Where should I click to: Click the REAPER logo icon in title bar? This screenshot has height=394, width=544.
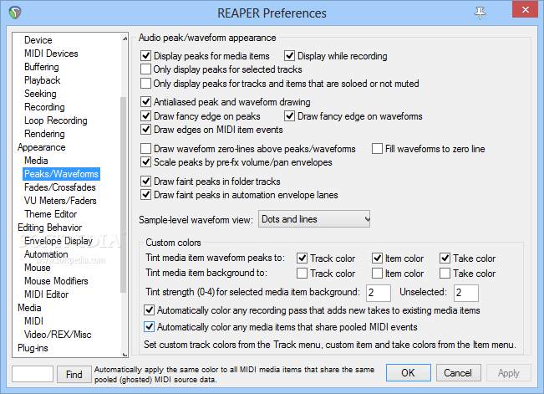(15, 13)
